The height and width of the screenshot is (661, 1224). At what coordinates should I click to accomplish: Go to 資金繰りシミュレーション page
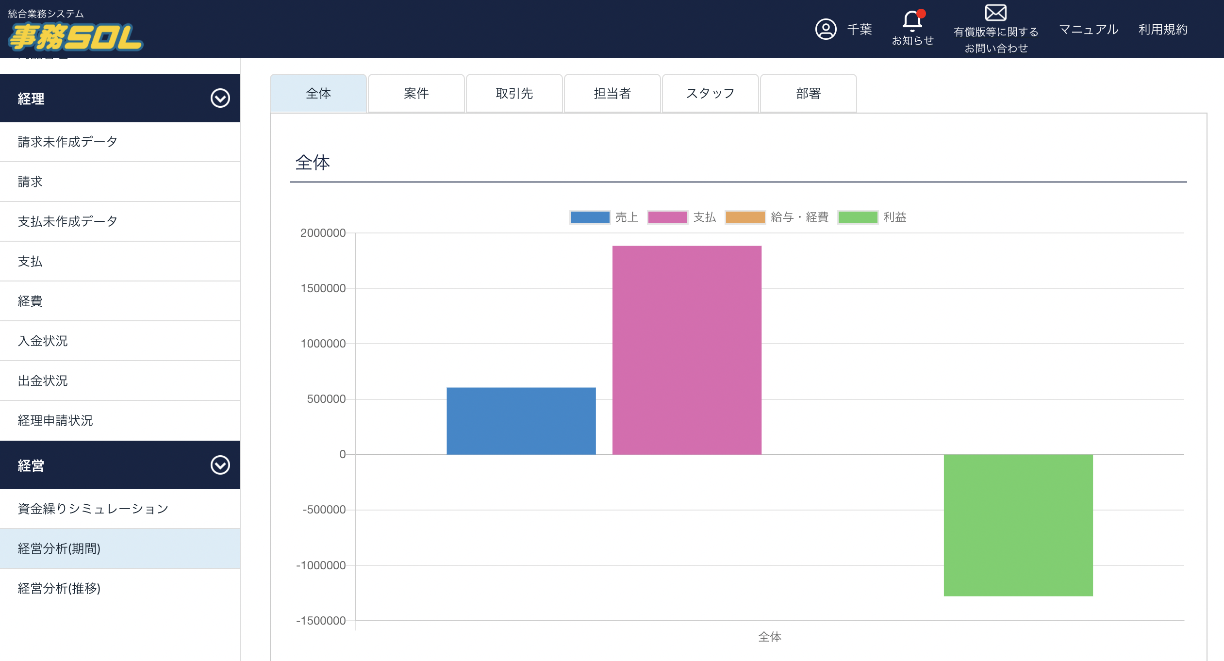pos(93,509)
